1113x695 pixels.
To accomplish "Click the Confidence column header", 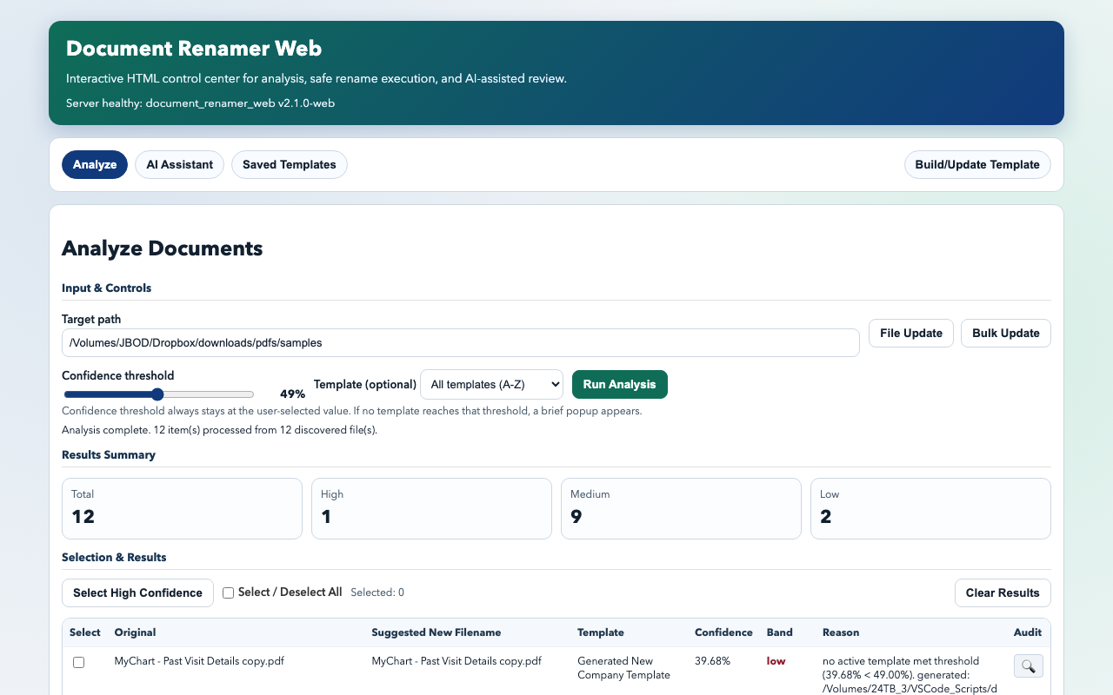I will pos(723,632).
